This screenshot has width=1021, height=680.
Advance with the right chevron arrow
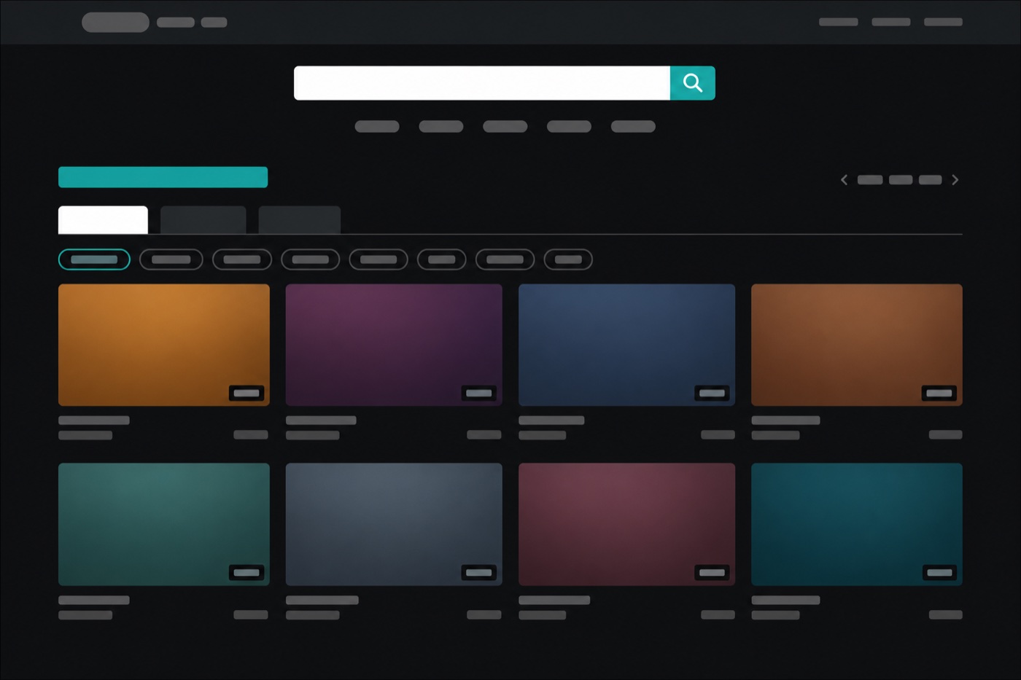click(x=955, y=180)
